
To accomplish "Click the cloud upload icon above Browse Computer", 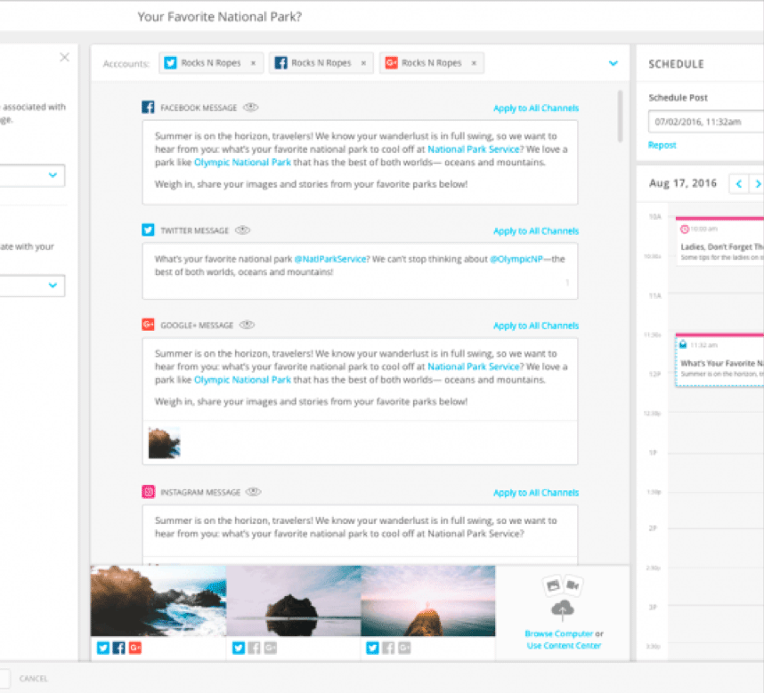I will pyautogui.click(x=563, y=609).
